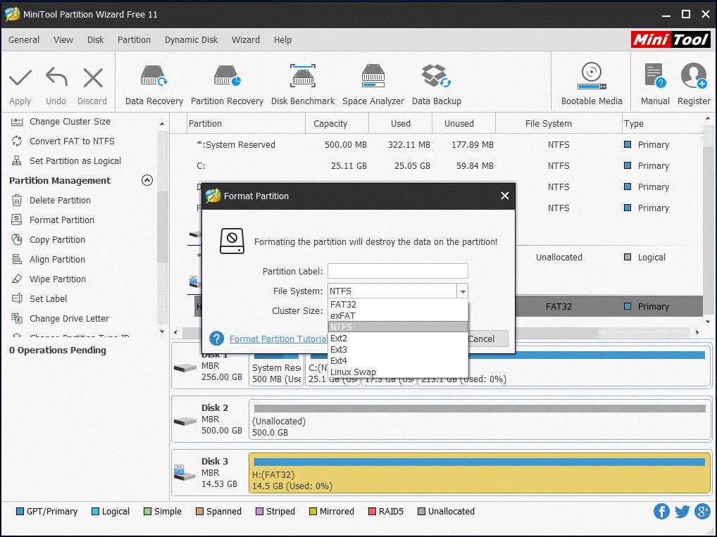Open the Help menu
This screenshot has width=717, height=537.
282,39
